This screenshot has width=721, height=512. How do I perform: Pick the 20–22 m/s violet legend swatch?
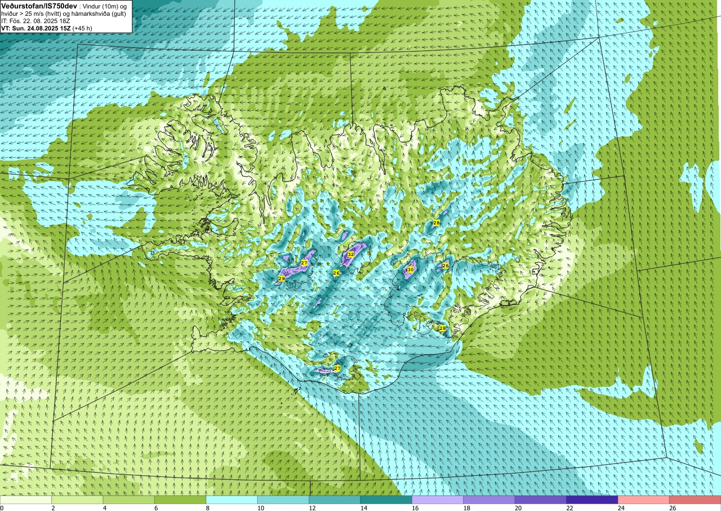tap(541, 500)
